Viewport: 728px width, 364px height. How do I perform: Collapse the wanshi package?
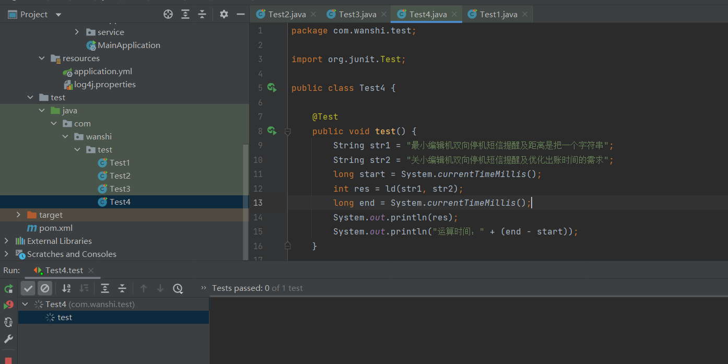pyautogui.click(x=65, y=136)
